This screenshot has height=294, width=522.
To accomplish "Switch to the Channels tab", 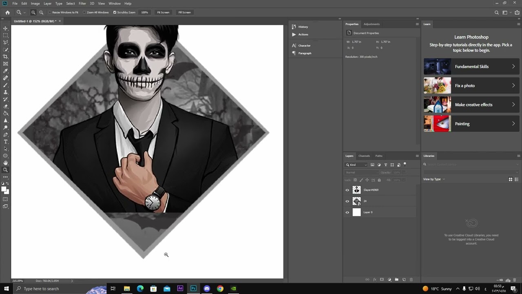I will click(364, 156).
